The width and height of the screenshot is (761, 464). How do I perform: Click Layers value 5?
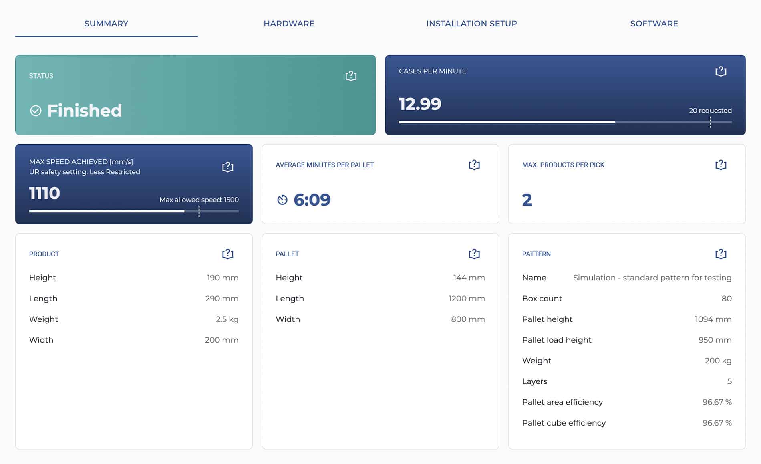(x=729, y=381)
